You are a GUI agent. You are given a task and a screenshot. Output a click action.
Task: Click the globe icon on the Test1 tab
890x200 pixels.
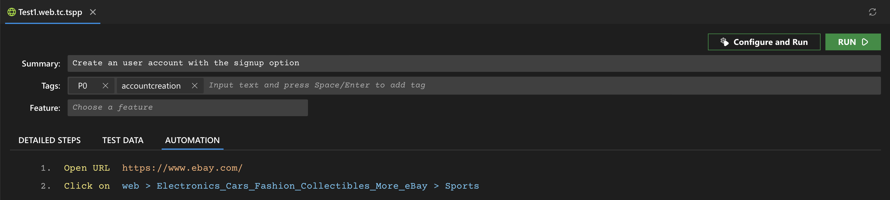11,12
